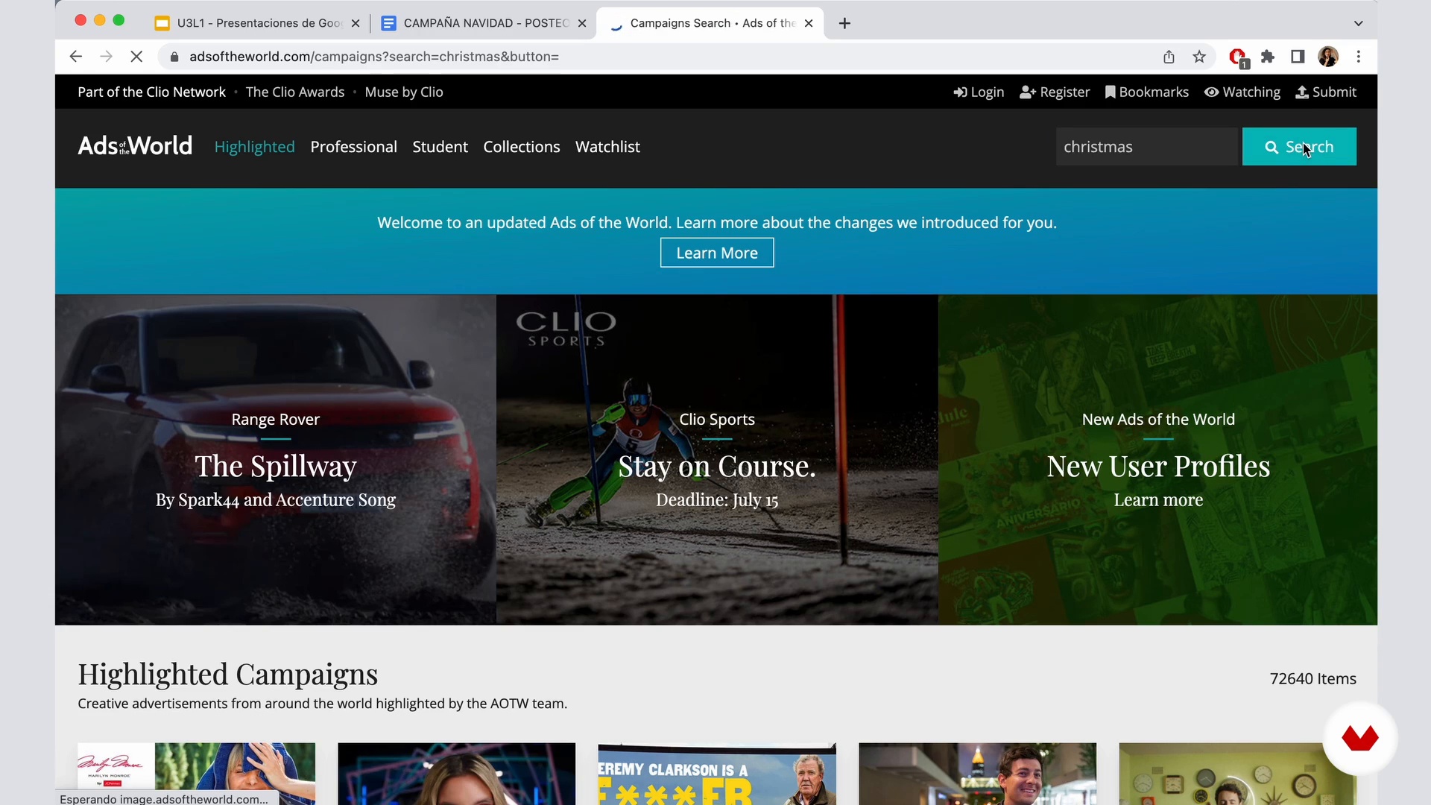Open the Watchlist section

607,147
